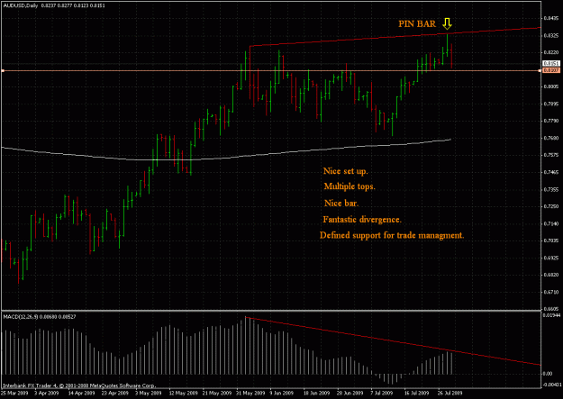Click the '26 Jul 2009' date label

[x=449, y=393]
